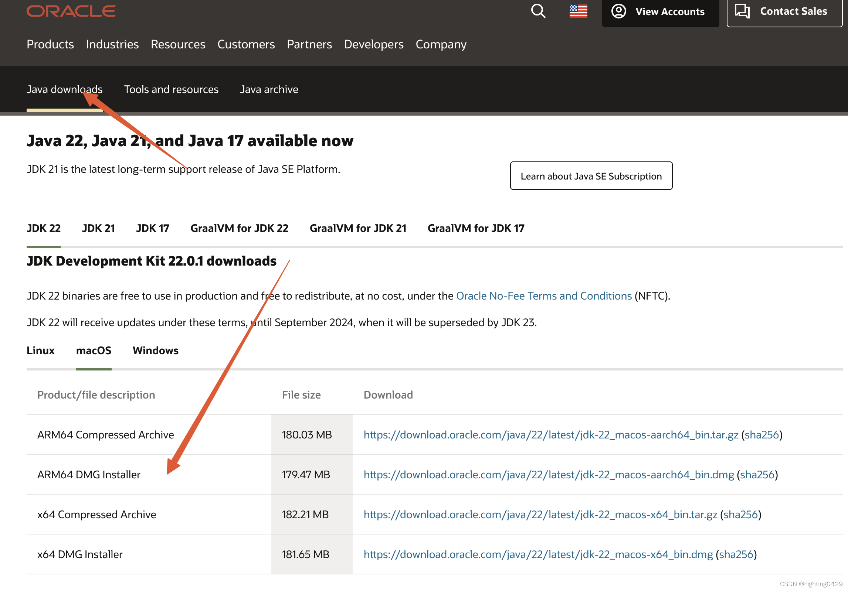848x591 pixels.
Task: Open the Java archive tab
Action: [269, 89]
